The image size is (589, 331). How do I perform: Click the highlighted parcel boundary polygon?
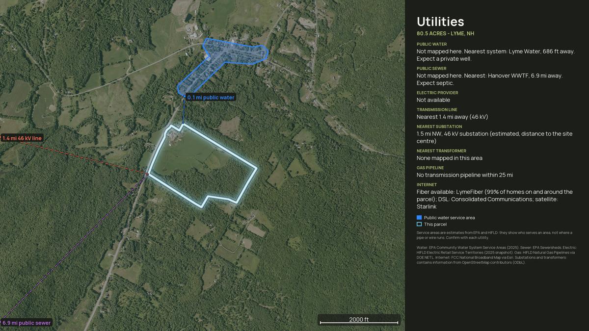coord(202,167)
